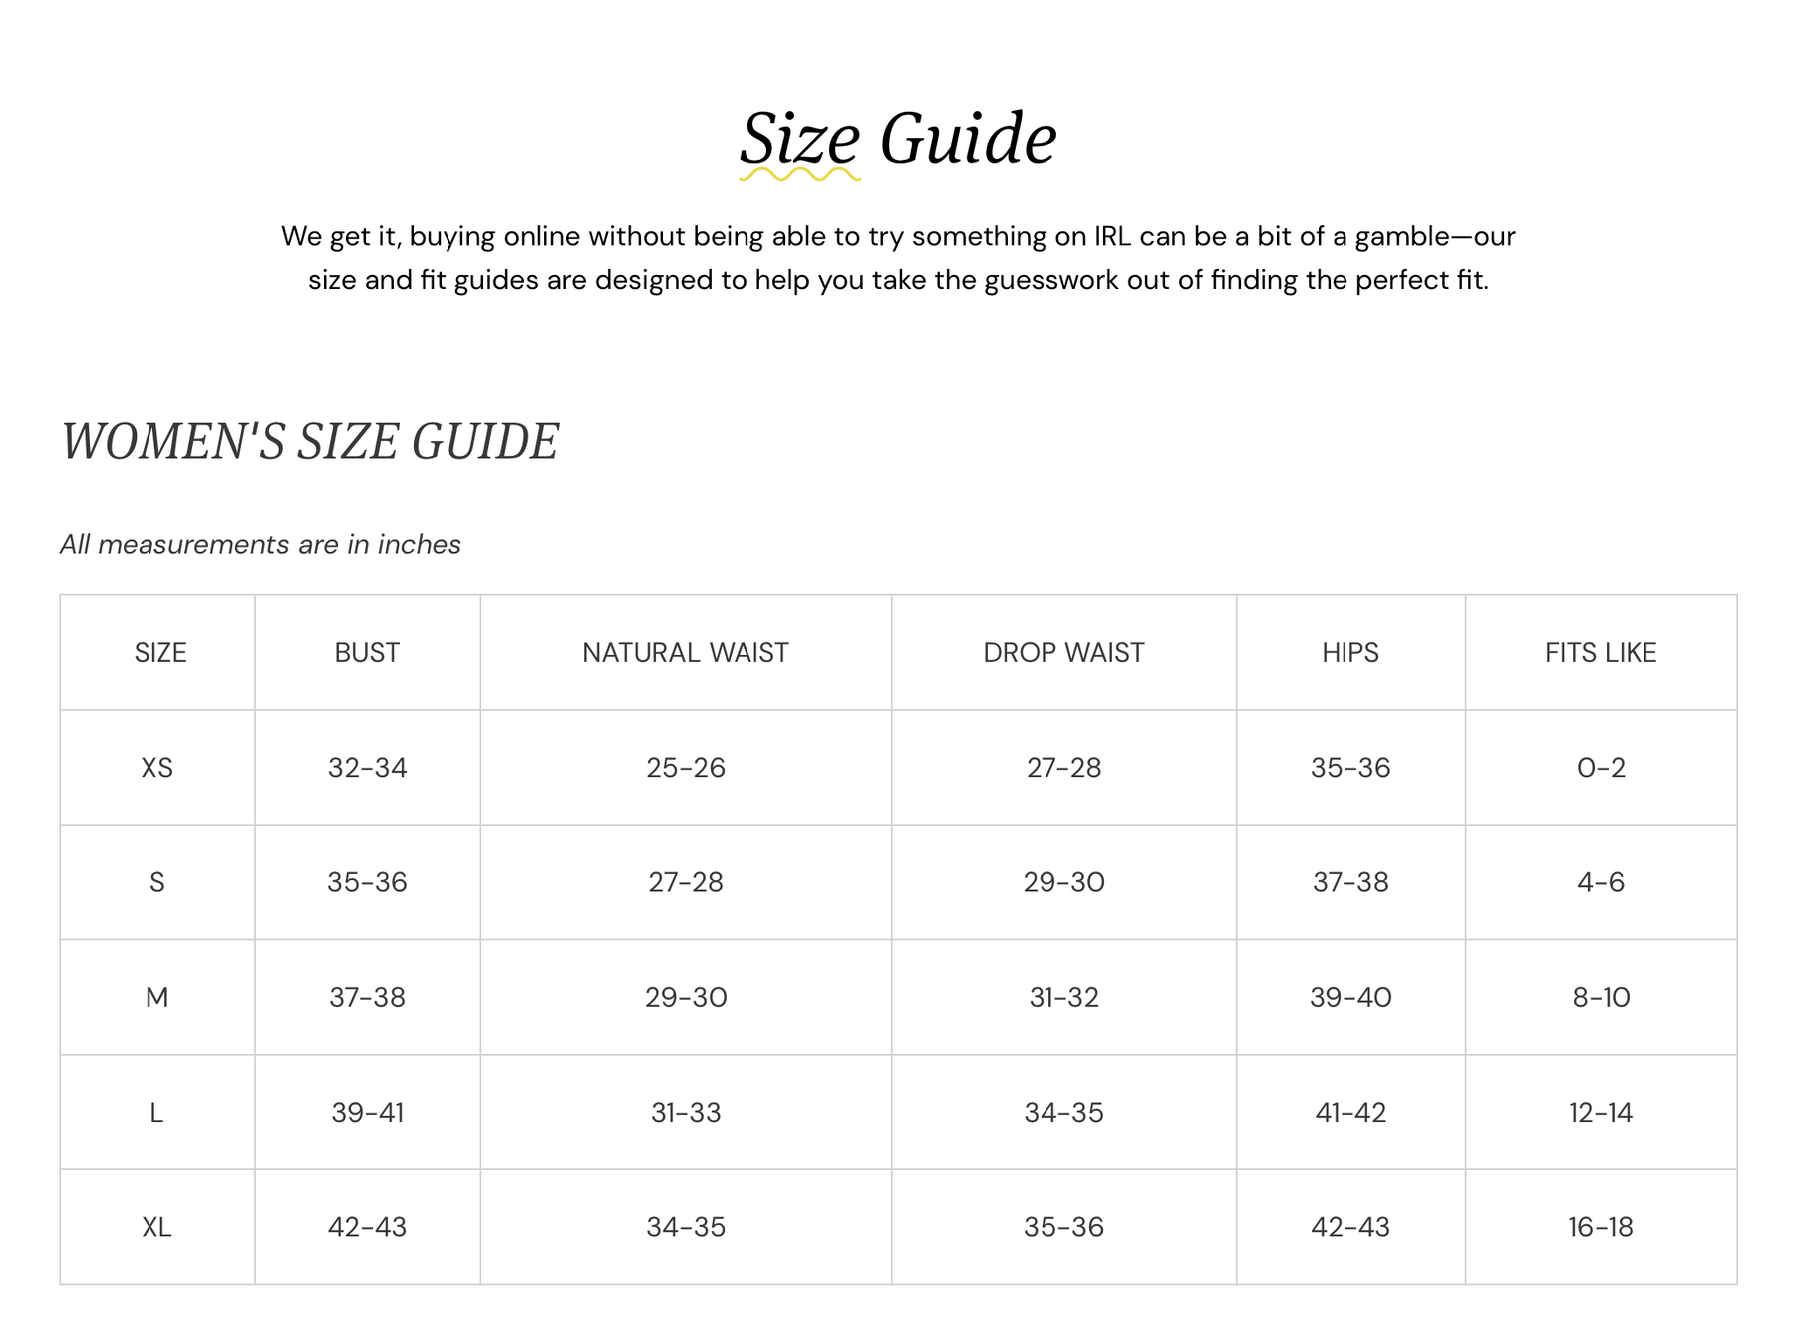This screenshot has width=1794, height=1322.
Task: Click the 39-40 hips cell
Action: click(x=1349, y=997)
